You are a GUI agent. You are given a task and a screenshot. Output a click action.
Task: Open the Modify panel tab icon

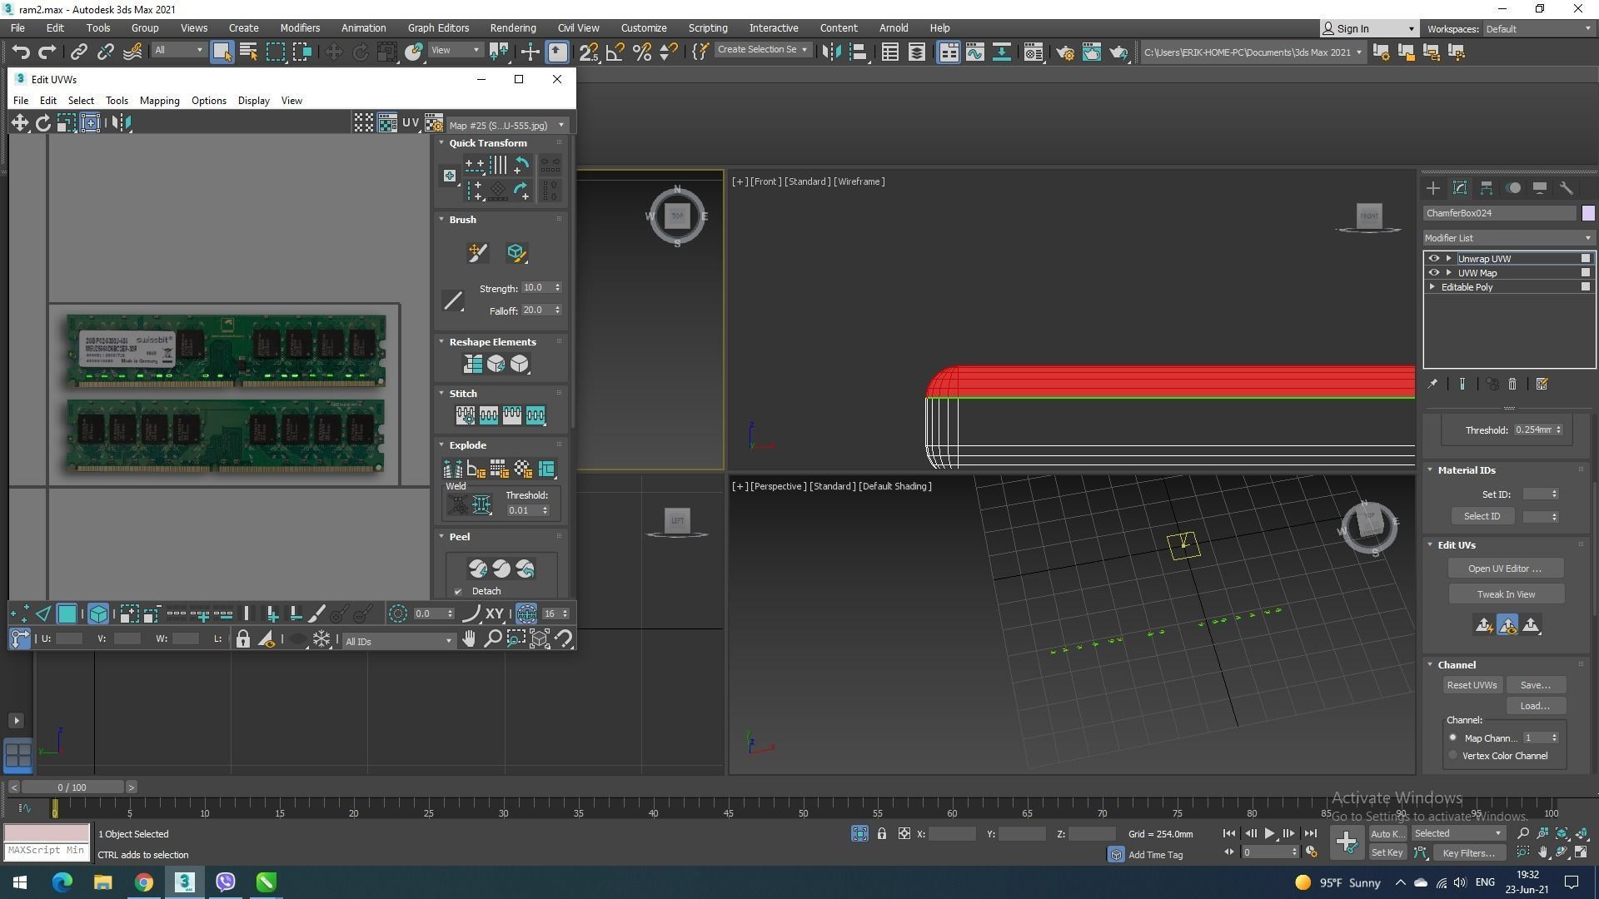tap(1459, 188)
